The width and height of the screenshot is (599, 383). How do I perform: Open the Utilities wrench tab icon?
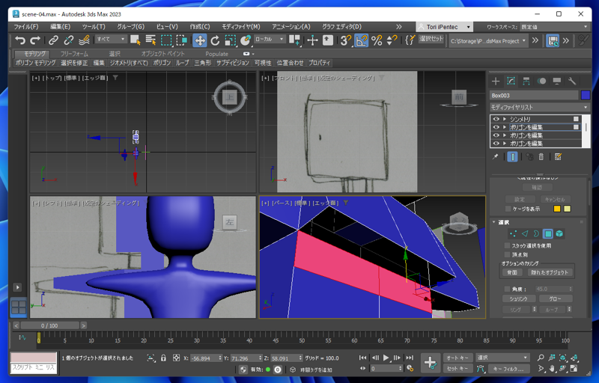(572, 81)
